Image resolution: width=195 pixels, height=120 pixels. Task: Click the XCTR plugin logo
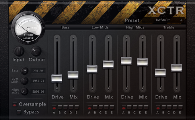tap(166, 10)
